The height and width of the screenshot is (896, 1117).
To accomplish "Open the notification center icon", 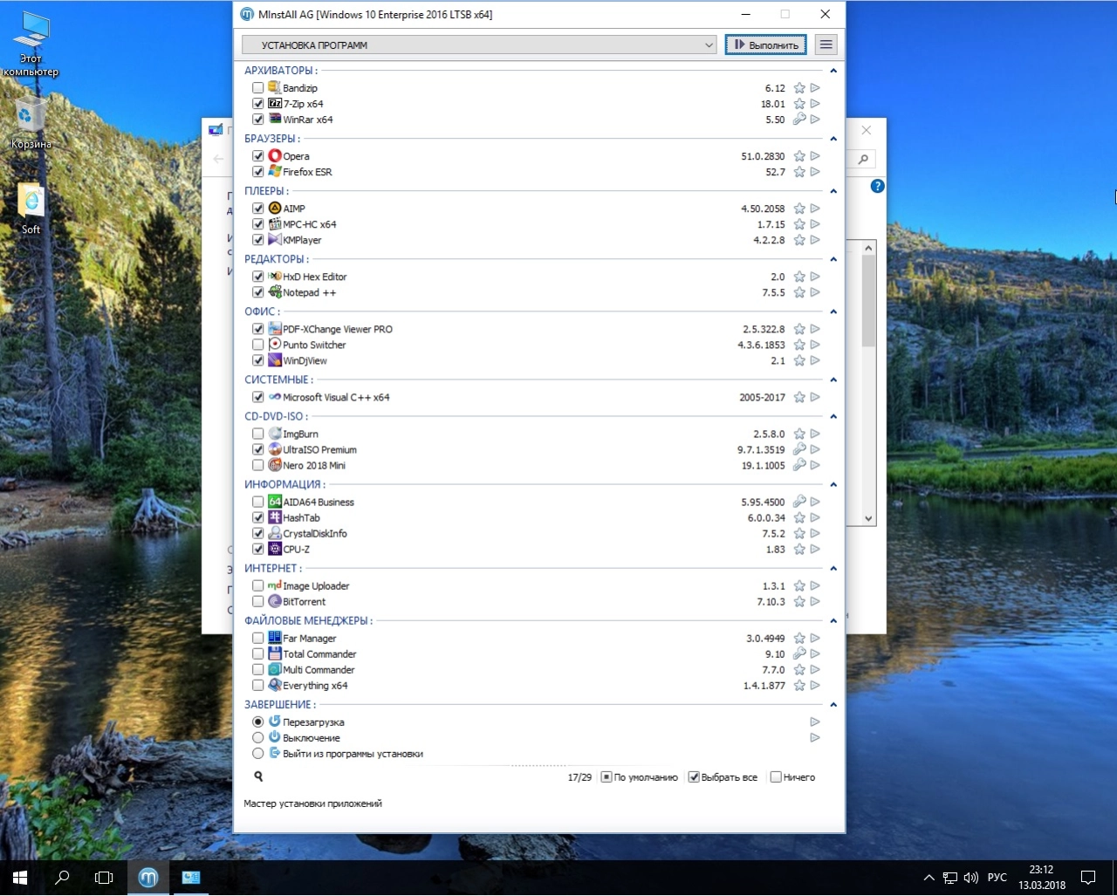I will pyautogui.click(x=1088, y=878).
